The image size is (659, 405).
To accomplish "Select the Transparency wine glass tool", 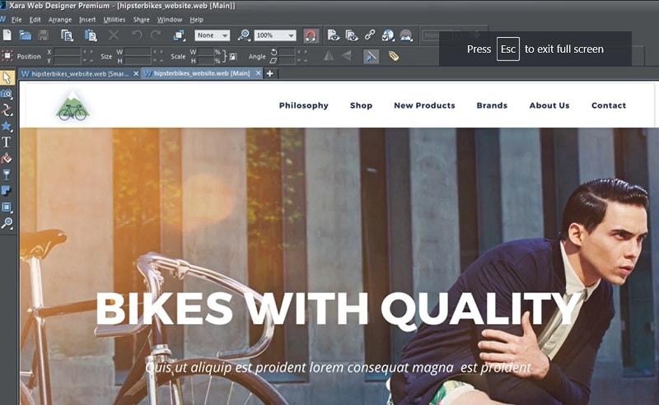I will coord(7,175).
